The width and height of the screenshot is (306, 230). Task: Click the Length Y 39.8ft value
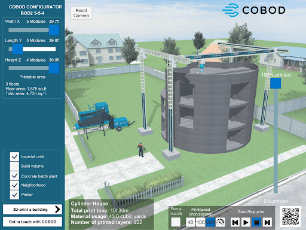(x=54, y=40)
